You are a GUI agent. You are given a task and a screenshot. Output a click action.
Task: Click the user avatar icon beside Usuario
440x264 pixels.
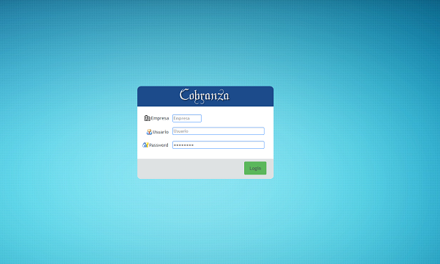click(149, 131)
